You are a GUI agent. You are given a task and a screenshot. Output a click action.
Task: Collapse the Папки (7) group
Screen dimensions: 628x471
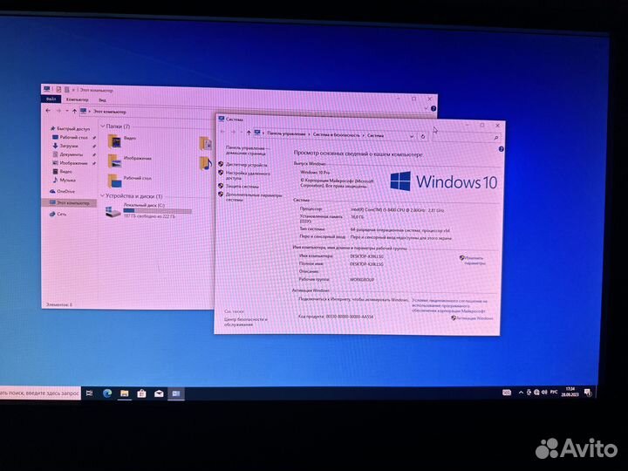pyautogui.click(x=103, y=126)
